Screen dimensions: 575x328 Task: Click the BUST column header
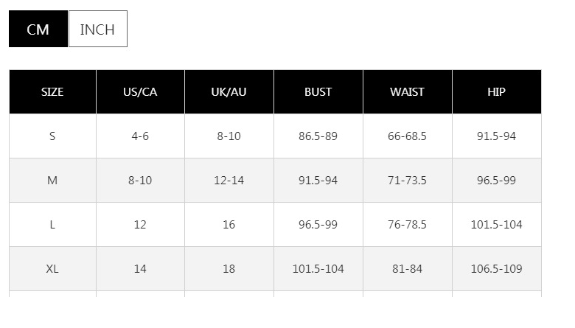pos(318,92)
